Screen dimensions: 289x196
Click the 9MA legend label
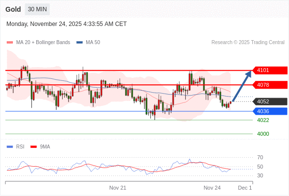click(45, 147)
